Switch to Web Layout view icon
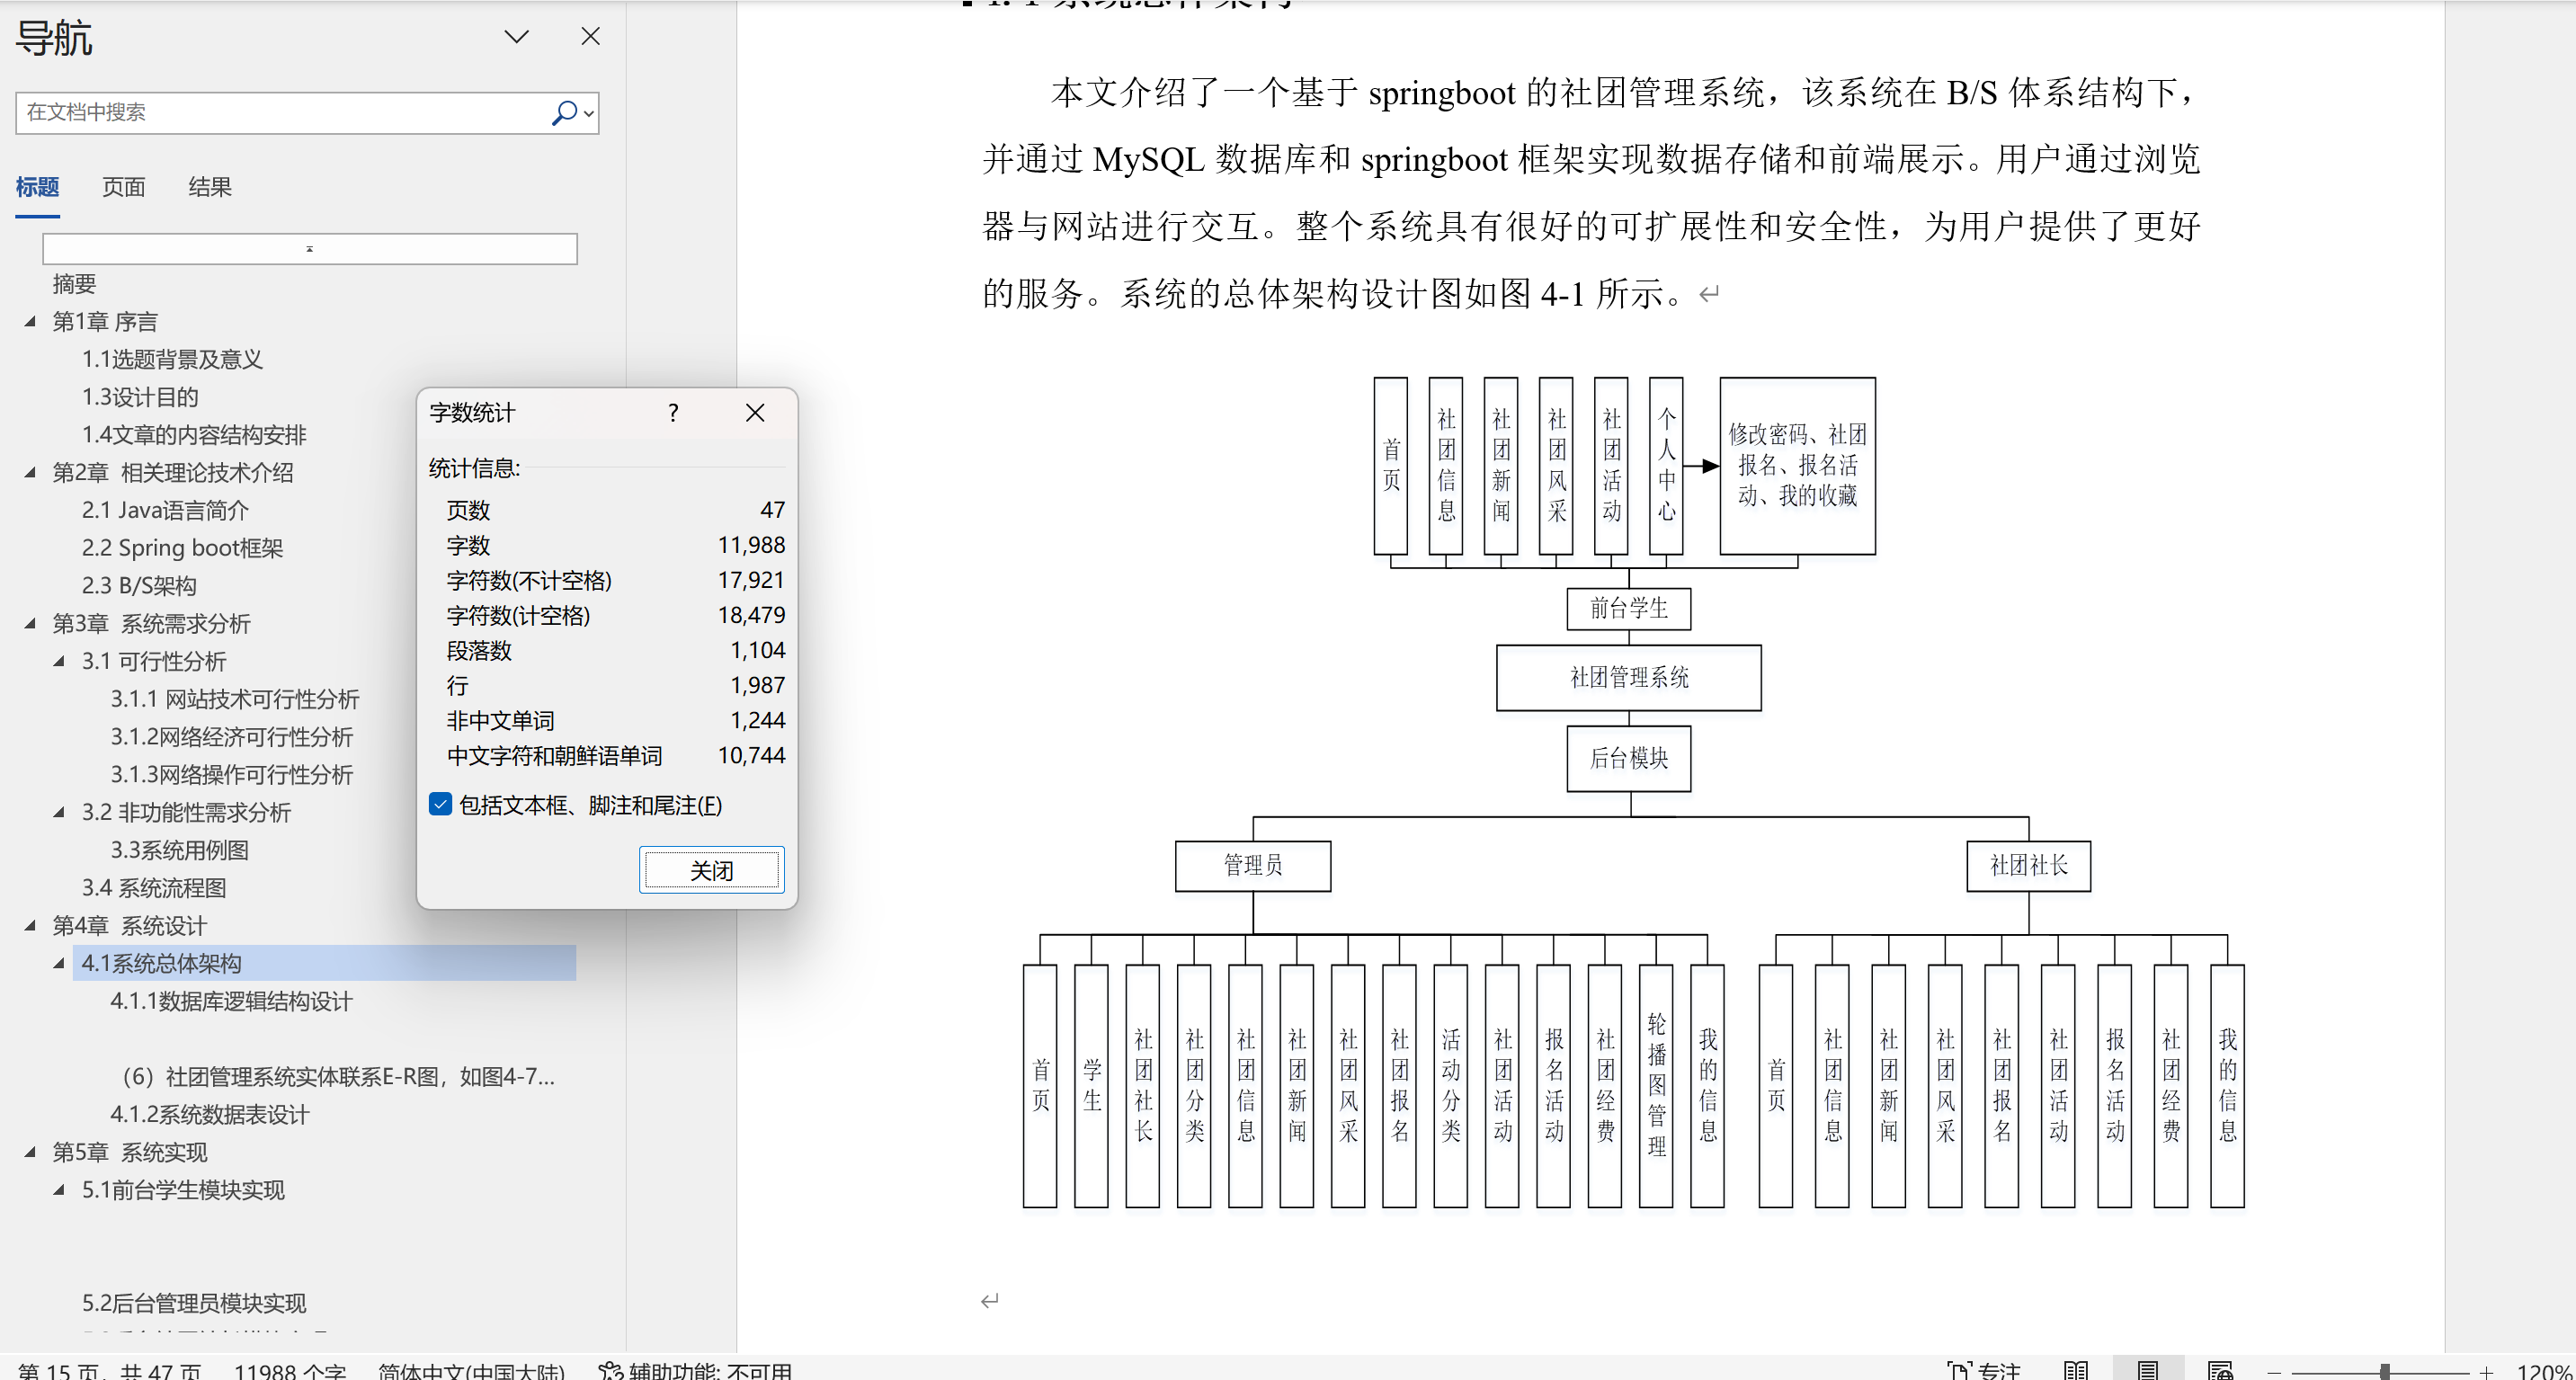Image resolution: width=2576 pixels, height=1380 pixels. click(2220, 1370)
